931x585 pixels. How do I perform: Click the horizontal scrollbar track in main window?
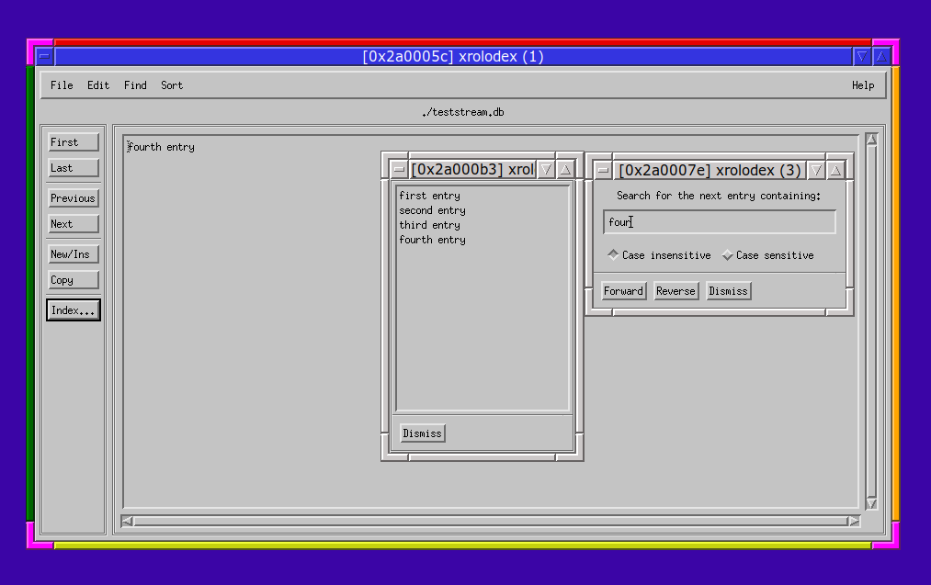pos(491,521)
